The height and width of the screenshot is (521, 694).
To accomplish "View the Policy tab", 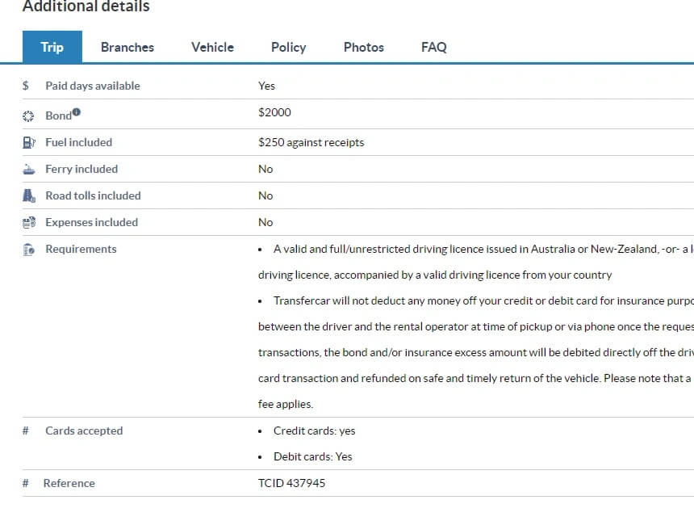I will point(289,47).
